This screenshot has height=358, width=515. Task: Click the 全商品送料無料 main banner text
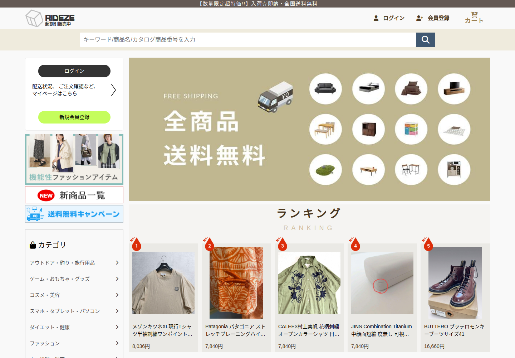click(x=215, y=138)
